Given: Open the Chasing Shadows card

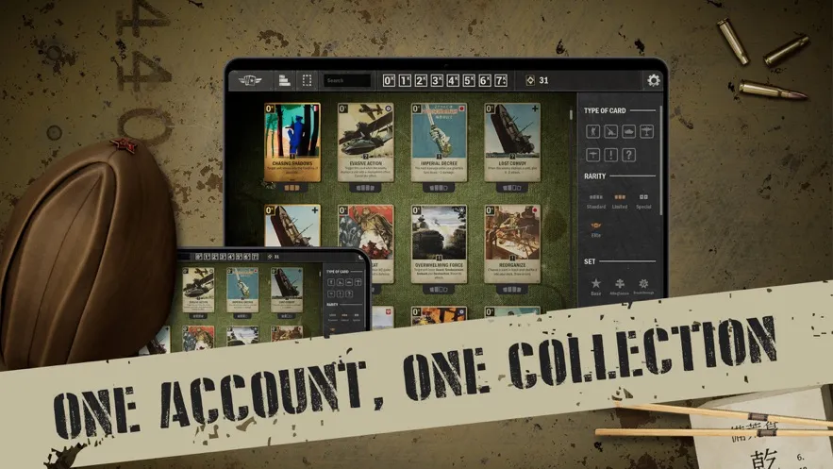Looking at the screenshot, I should (x=292, y=142).
